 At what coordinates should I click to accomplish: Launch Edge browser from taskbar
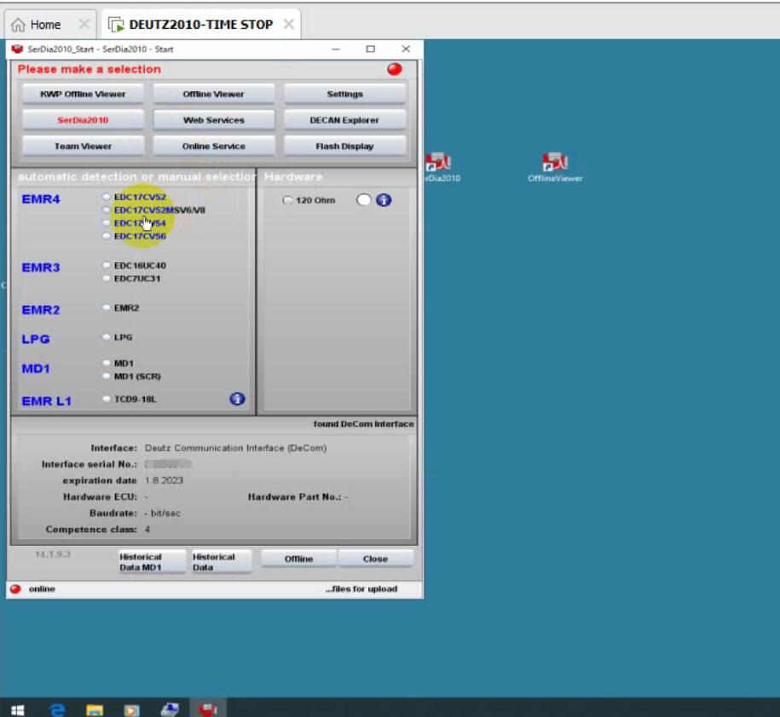click(x=58, y=710)
